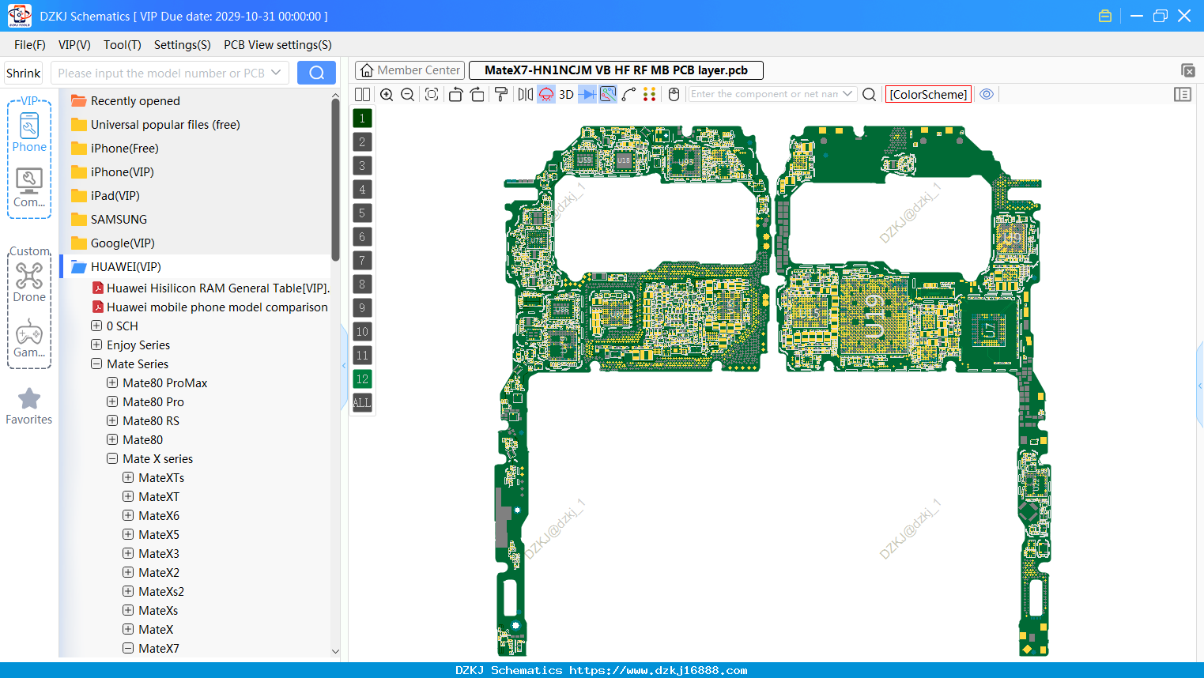The height and width of the screenshot is (678, 1204).
Task: Open the Settings(S) menu
Action: tap(183, 45)
